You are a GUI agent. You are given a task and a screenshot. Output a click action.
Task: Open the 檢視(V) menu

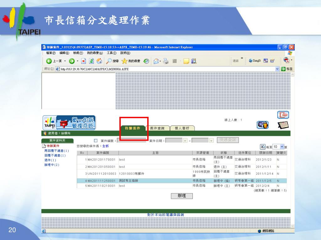(78, 53)
